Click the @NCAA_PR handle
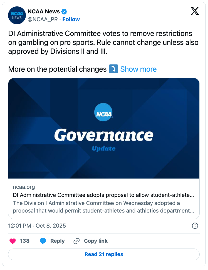This screenshot has height=270, width=208. pyautogui.click(x=43, y=19)
